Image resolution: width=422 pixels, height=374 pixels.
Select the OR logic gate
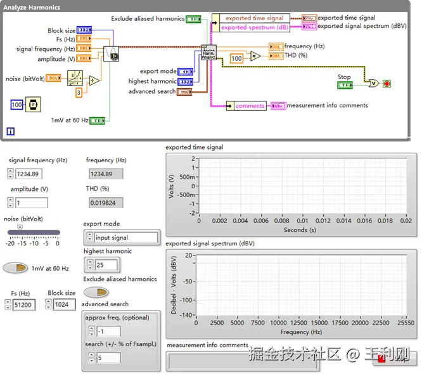pos(374,84)
